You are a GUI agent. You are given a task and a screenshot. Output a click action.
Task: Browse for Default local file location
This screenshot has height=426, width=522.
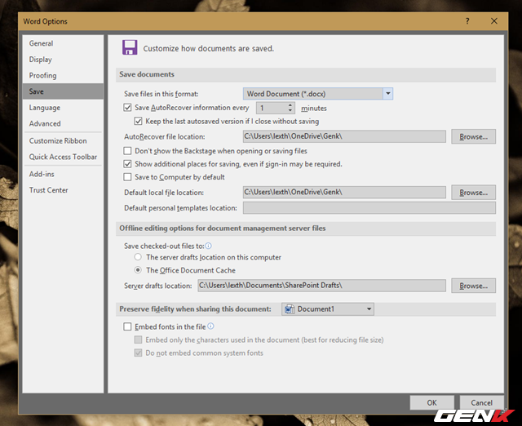click(473, 193)
